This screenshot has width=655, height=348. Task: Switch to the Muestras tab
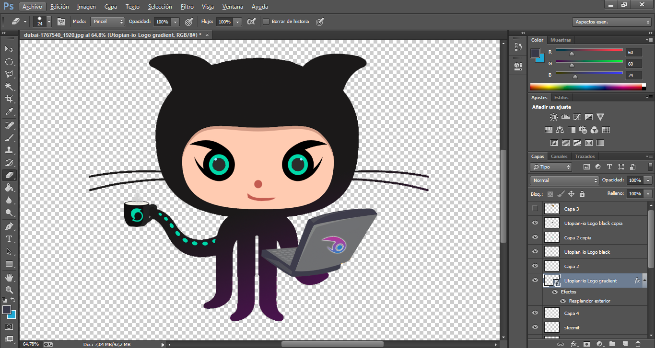click(561, 40)
